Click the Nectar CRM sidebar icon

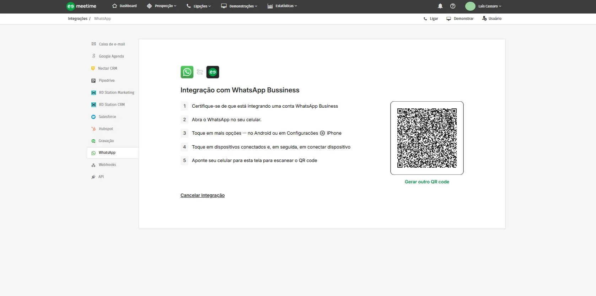(x=93, y=68)
